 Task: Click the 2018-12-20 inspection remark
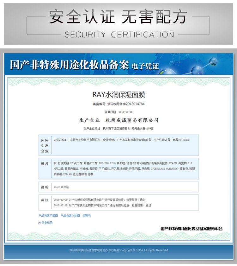(100, 200)
